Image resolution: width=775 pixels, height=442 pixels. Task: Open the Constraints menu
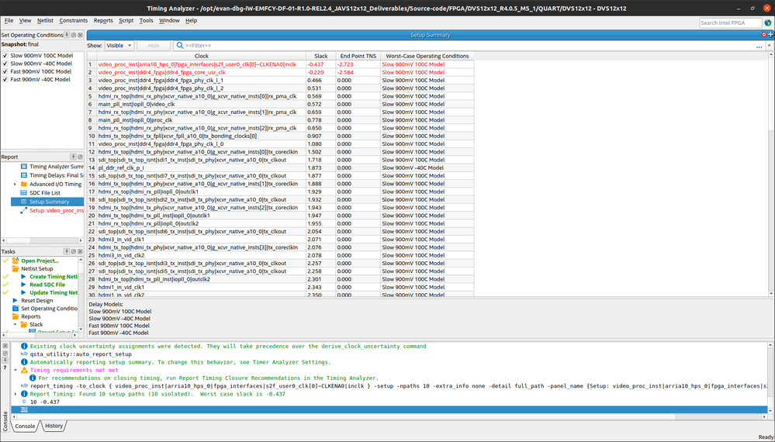pyautogui.click(x=74, y=20)
